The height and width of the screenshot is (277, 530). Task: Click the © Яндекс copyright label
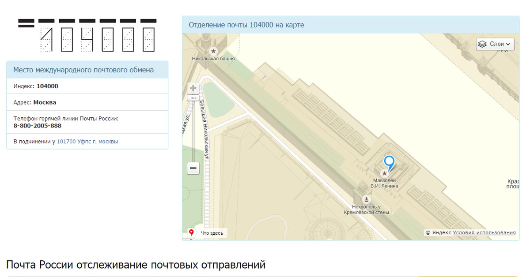tap(438, 233)
